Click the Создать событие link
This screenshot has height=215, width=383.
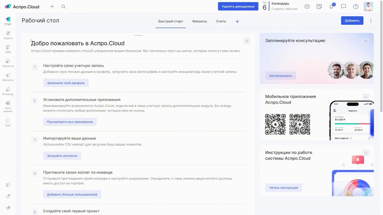tap(284, 9)
